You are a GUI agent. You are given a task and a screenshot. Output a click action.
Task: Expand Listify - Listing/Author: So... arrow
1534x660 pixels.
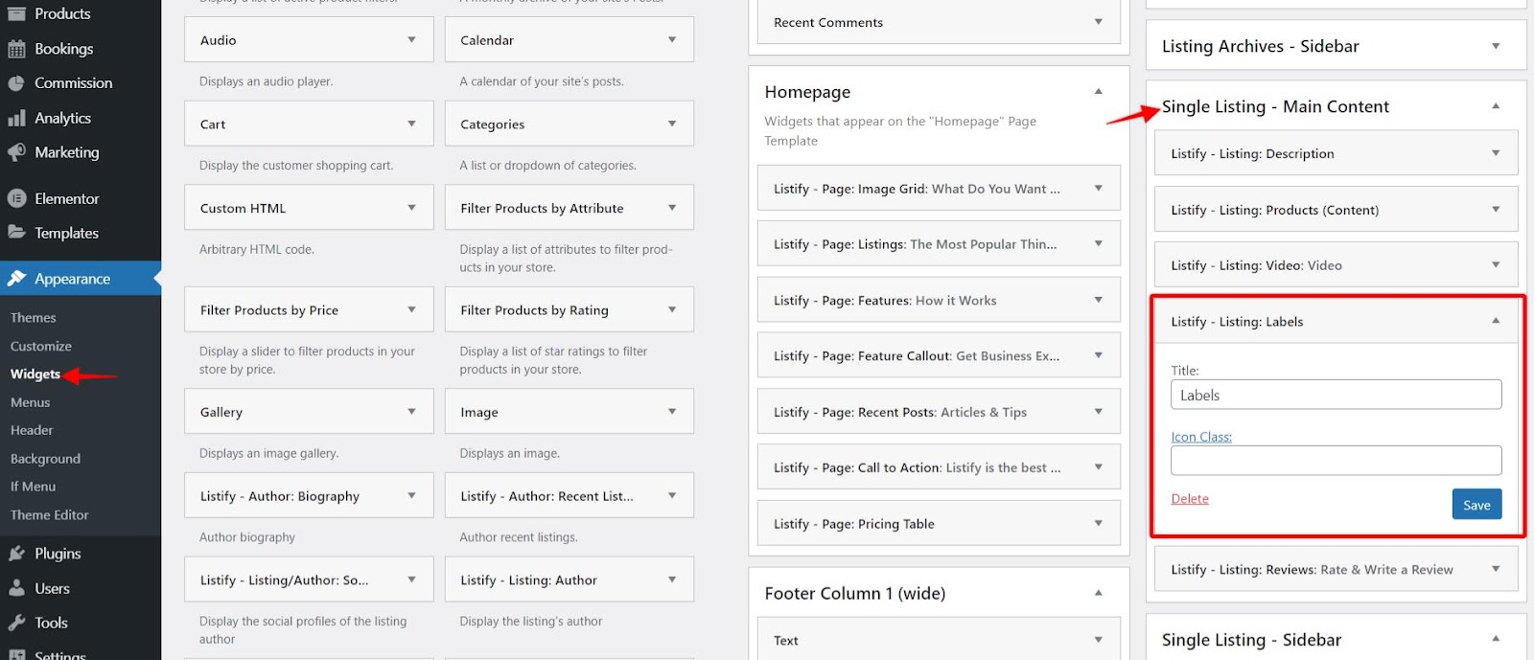point(411,580)
